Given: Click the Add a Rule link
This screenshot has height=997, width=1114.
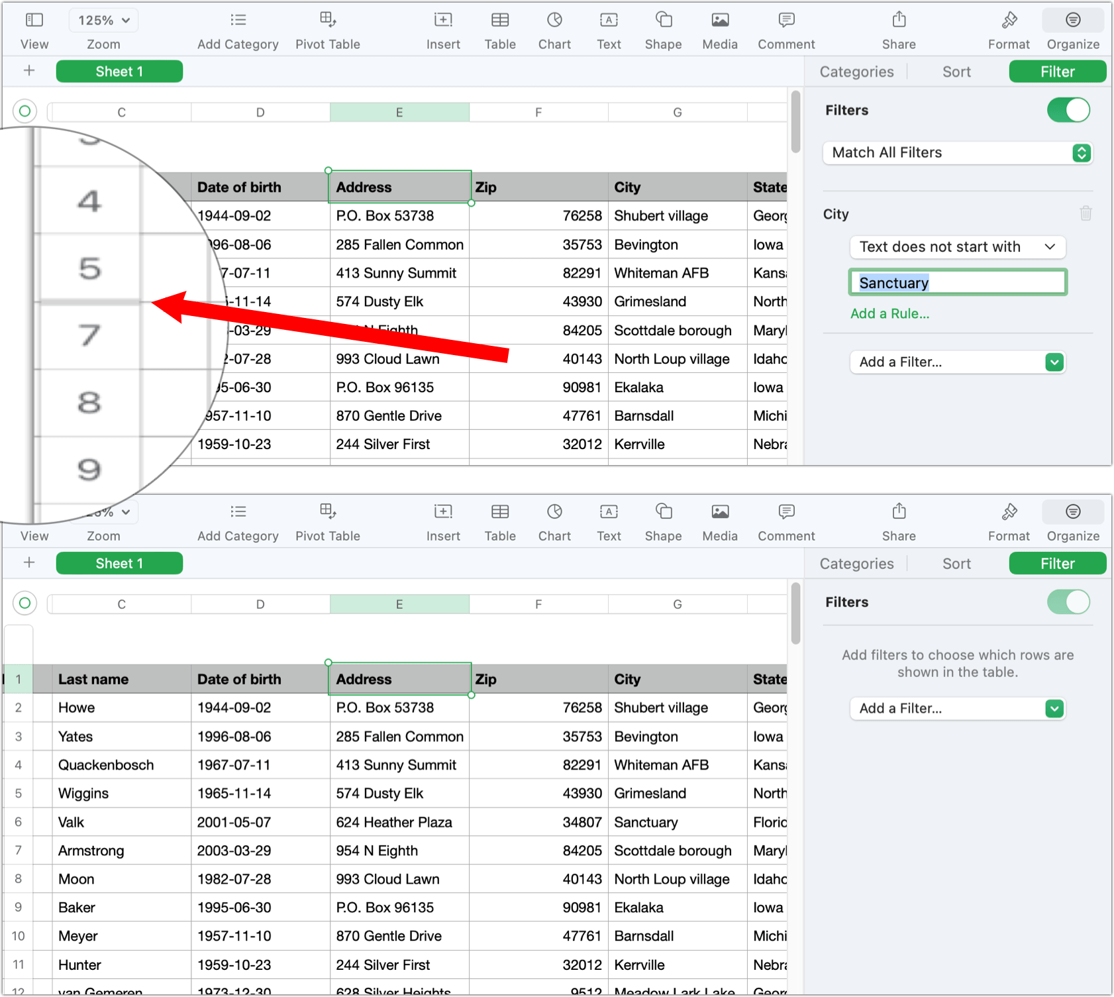Looking at the screenshot, I should 889,314.
